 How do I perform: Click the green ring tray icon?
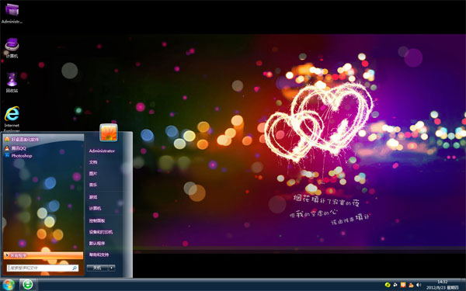click(x=388, y=285)
